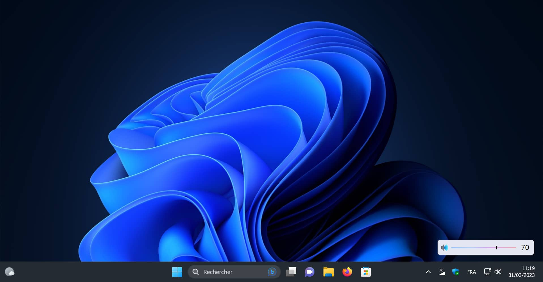Open the 11:19 clock and date
The height and width of the screenshot is (282, 543).
pos(521,272)
